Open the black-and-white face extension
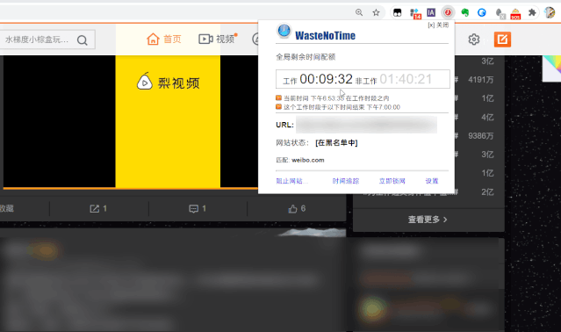Screen dimensions: 561x332 (x=397, y=13)
